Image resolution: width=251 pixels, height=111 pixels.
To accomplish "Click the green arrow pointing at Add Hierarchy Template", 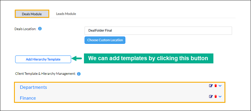I will coord(77,59).
